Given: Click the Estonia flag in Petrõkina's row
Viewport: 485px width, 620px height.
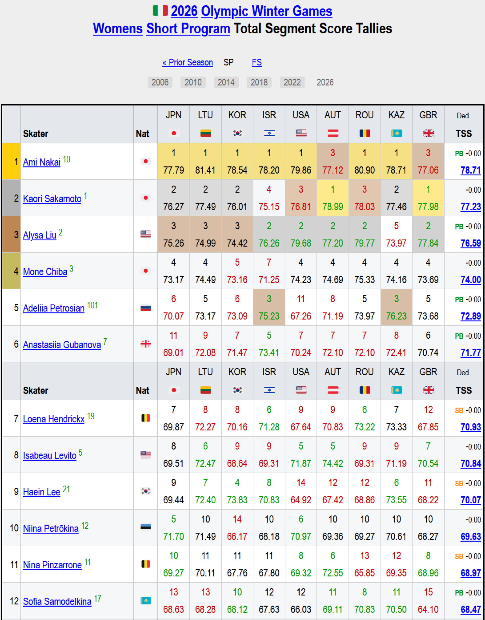Looking at the screenshot, I should [x=146, y=527].
